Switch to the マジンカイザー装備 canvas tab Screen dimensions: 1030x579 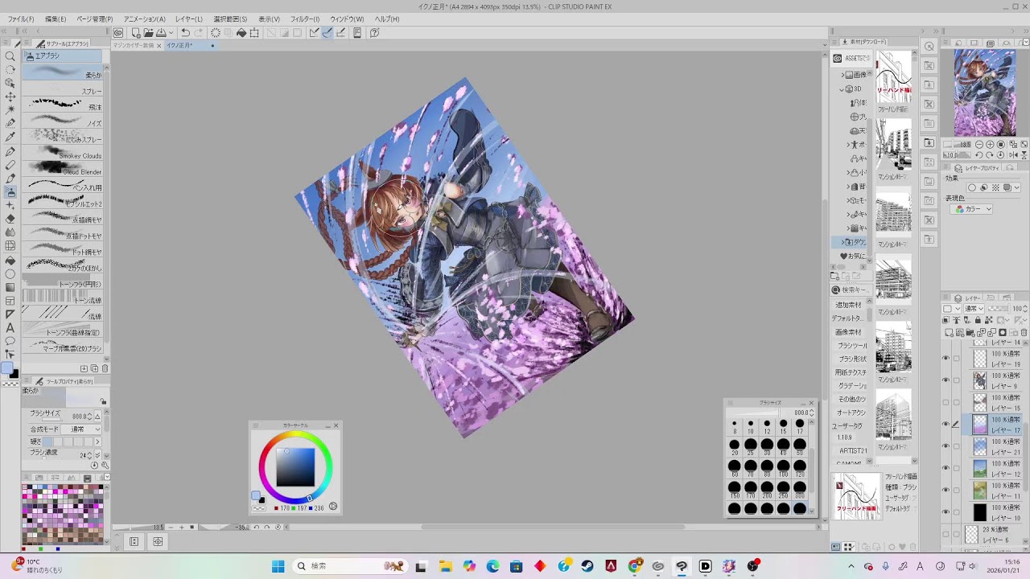[134, 45]
